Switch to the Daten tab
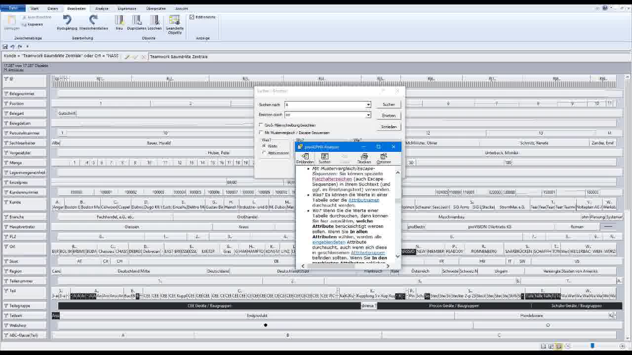Screen dimensions: 632x355 (x=52, y=8)
